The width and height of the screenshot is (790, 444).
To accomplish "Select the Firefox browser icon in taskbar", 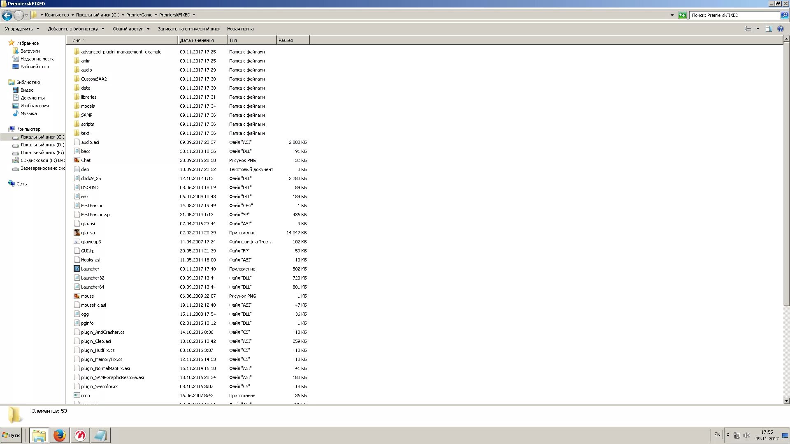I will pos(59,435).
